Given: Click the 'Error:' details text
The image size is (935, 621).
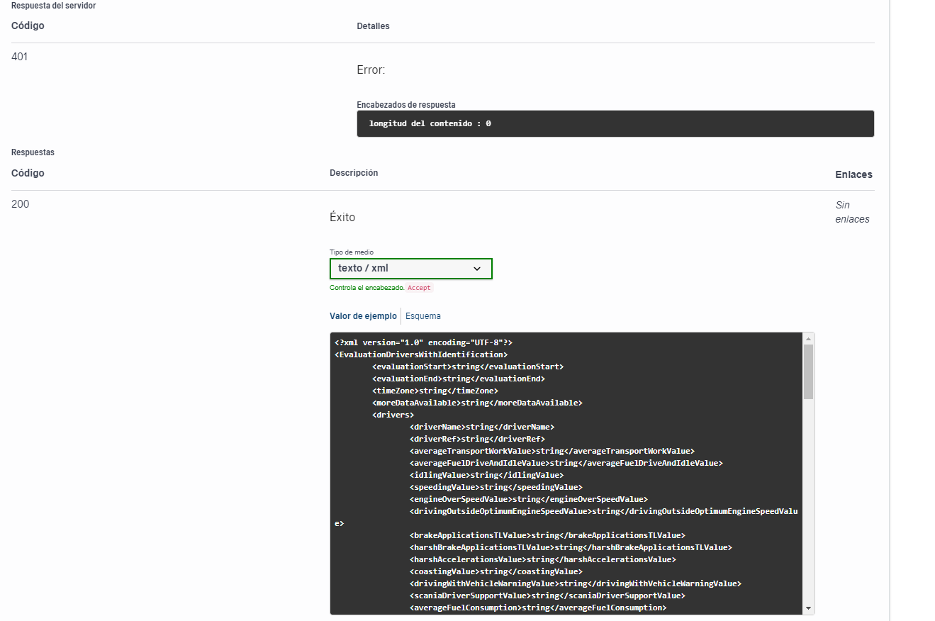Looking at the screenshot, I should click(371, 70).
